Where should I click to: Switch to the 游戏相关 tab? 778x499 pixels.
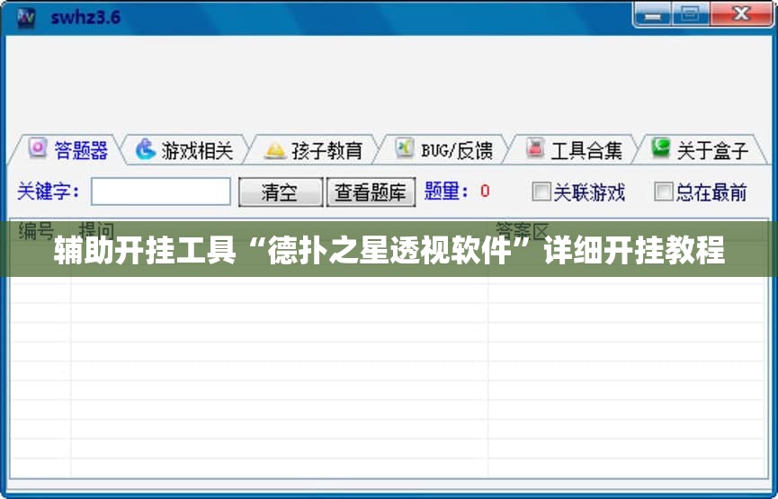click(x=185, y=150)
